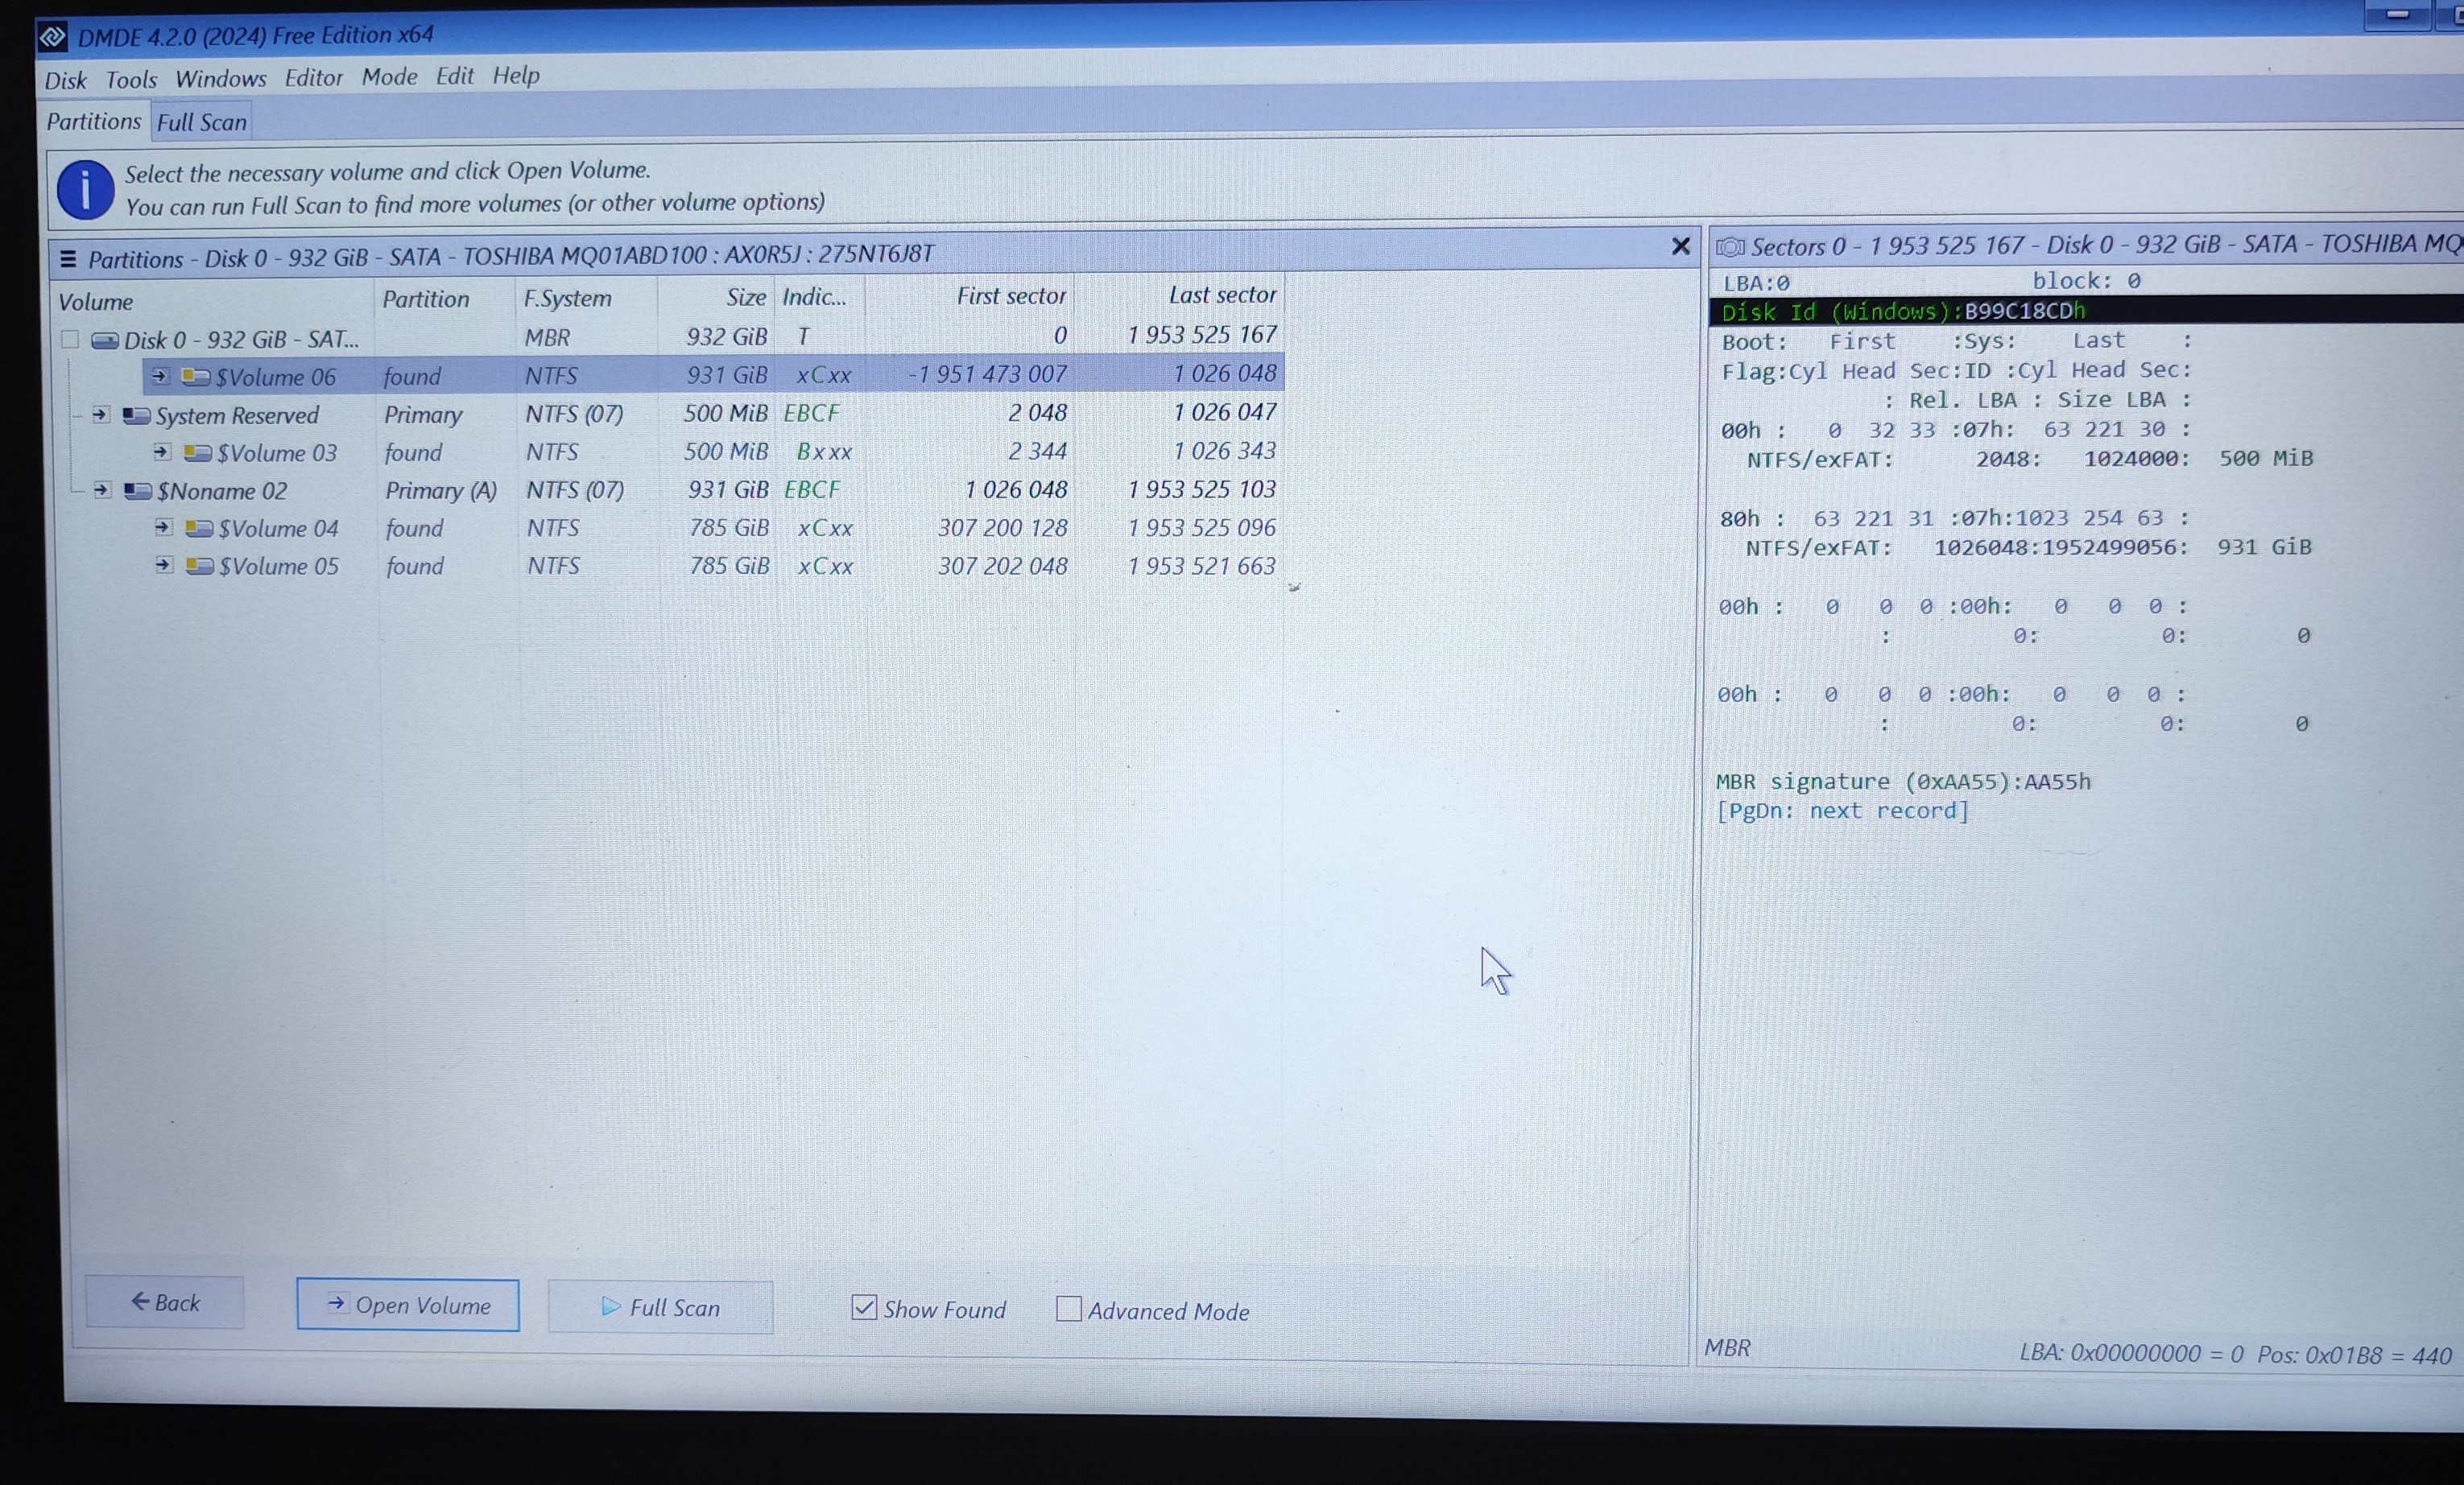This screenshot has width=2464, height=1485.
Task: Switch to the Full Scan tab
Action: (201, 122)
